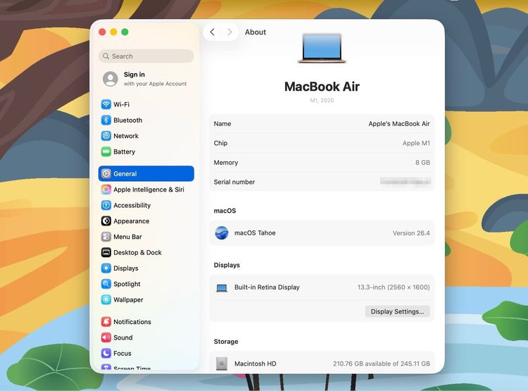Focus the Search field in sidebar

click(146, 56)
